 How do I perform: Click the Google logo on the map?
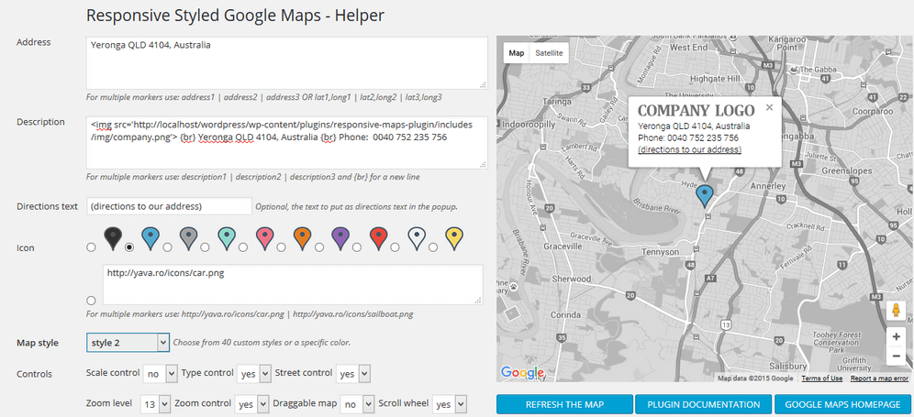tap(522, 372)
